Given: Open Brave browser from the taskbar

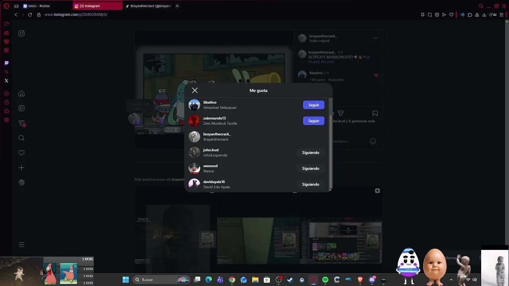Looking at the screenshot, I should click(x=360, y=280).
